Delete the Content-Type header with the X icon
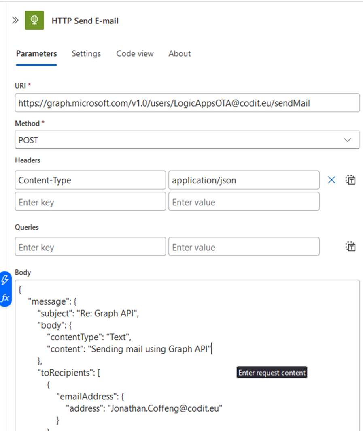 pyautogui.click(x=331, y=180)
